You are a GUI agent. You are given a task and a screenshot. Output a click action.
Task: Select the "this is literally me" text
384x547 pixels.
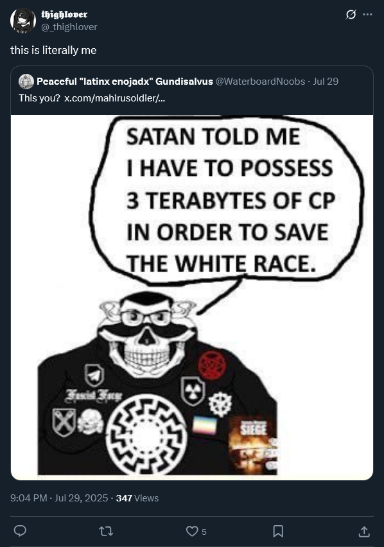(x=53, y=50)
